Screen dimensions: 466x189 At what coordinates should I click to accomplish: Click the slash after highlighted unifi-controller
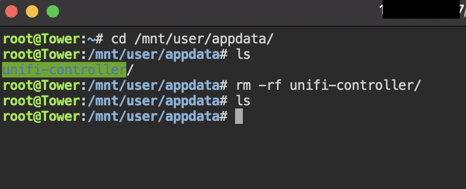(x=130, y=70)
